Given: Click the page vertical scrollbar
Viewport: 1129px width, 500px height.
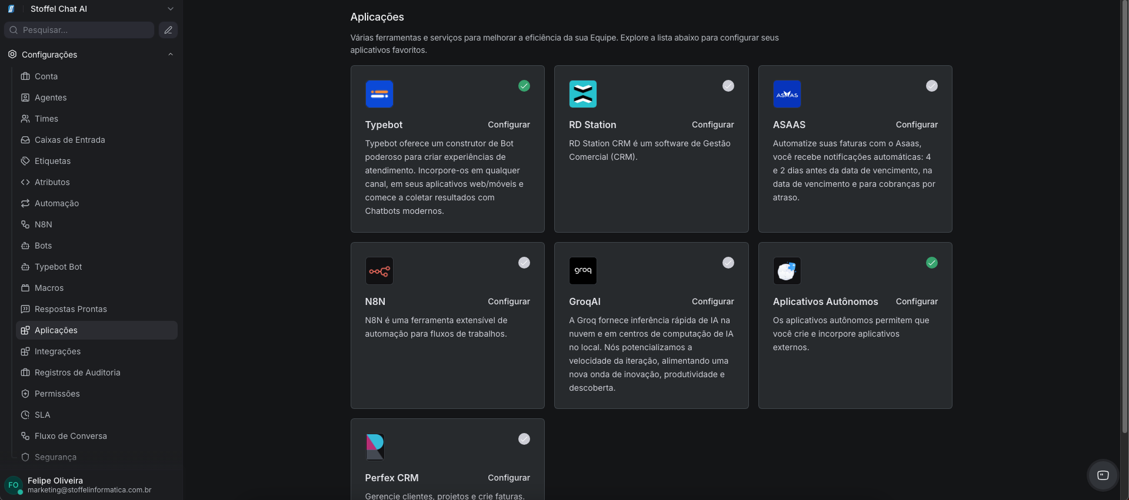Looking at the screenshot, I should click(1124, 217).
